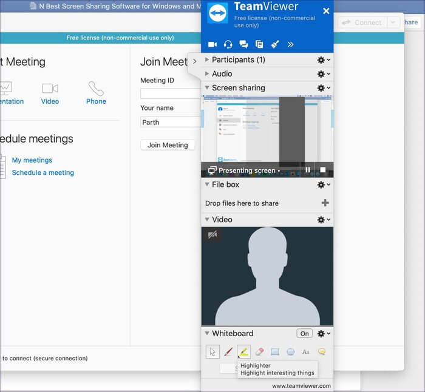This screenshot has height=392, width=425.
Task: Click the video camera icon in TeamViewer toolbar
Action: (x=212, y=44)
